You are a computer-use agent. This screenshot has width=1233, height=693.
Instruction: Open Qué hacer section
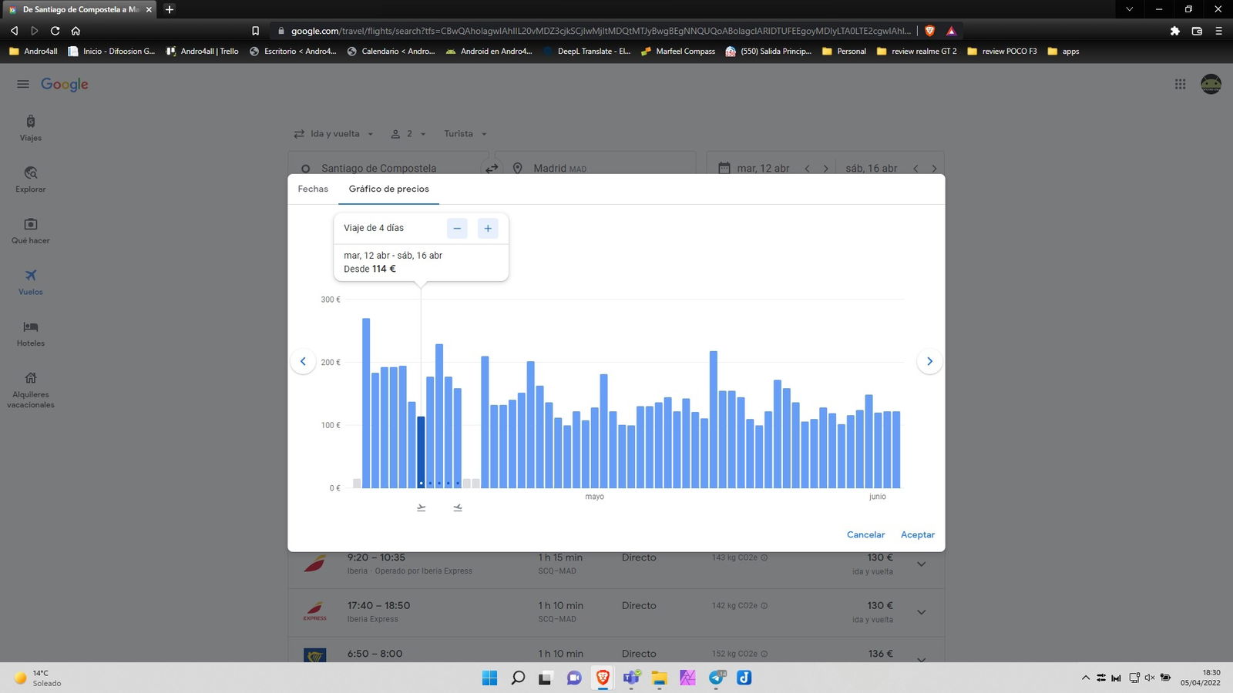tap(31, 230)
